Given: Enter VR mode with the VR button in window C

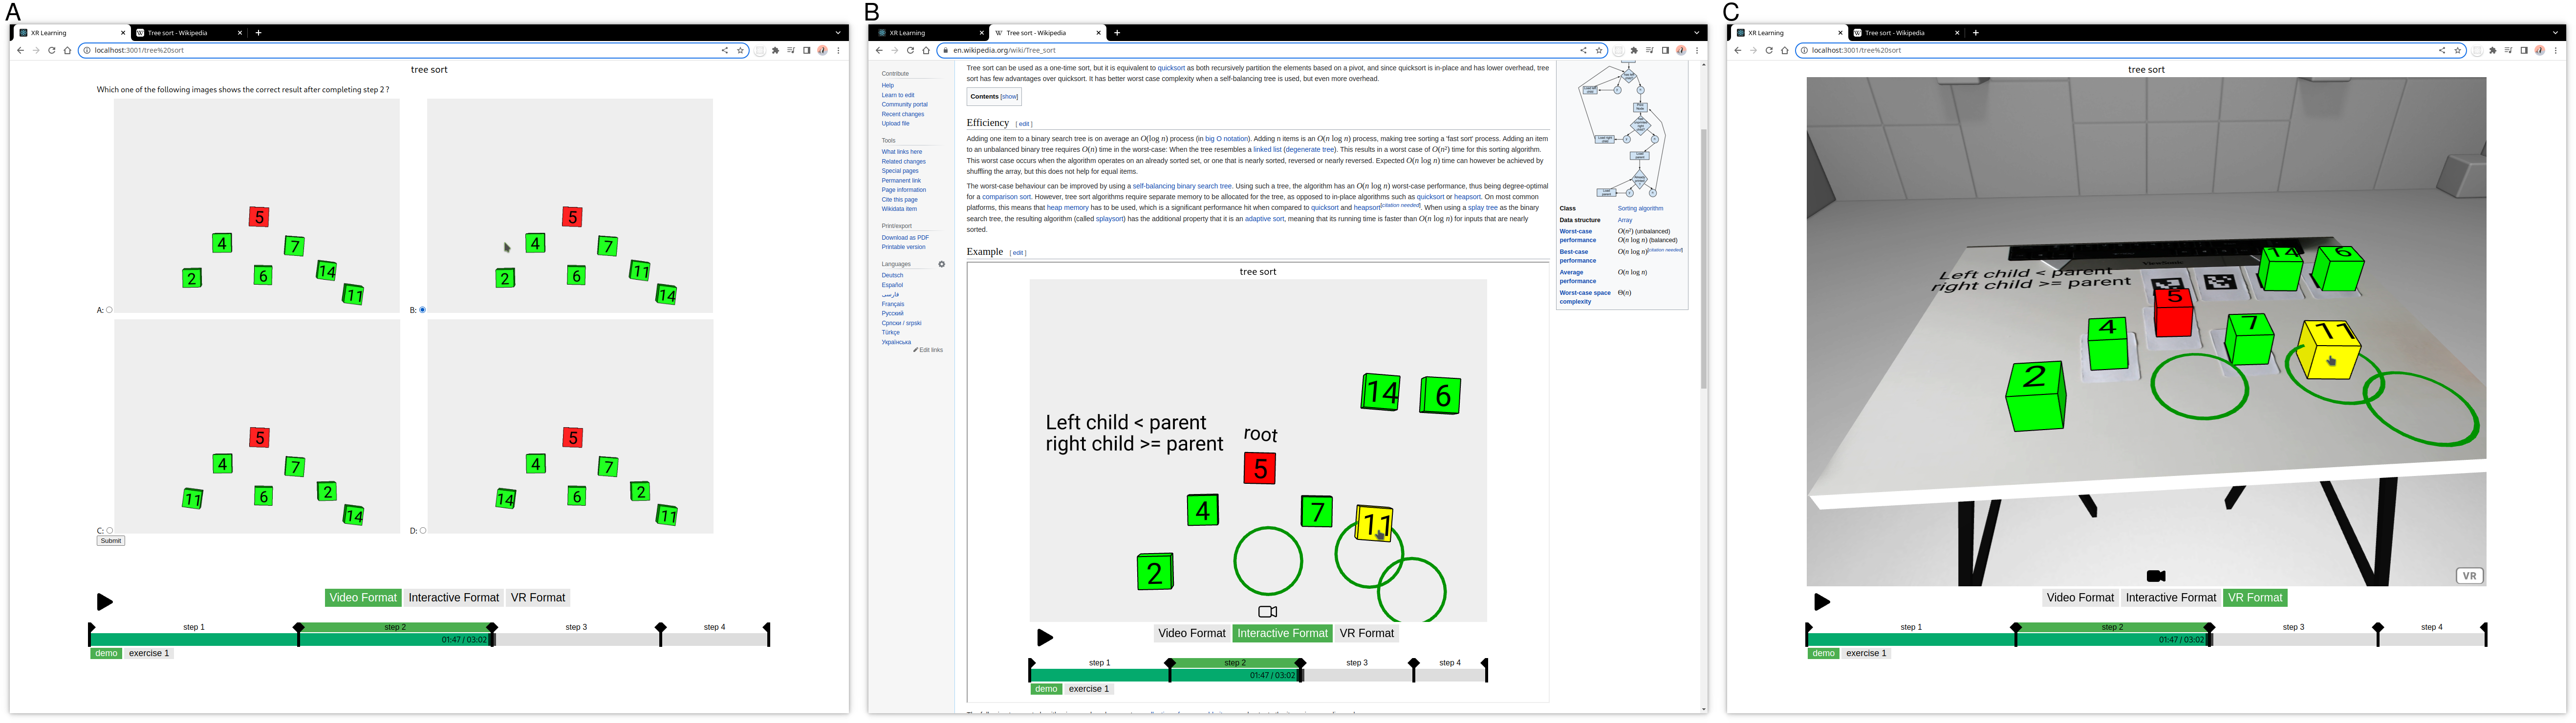Looking at the screenshot, I should (x=2469, y=575).
